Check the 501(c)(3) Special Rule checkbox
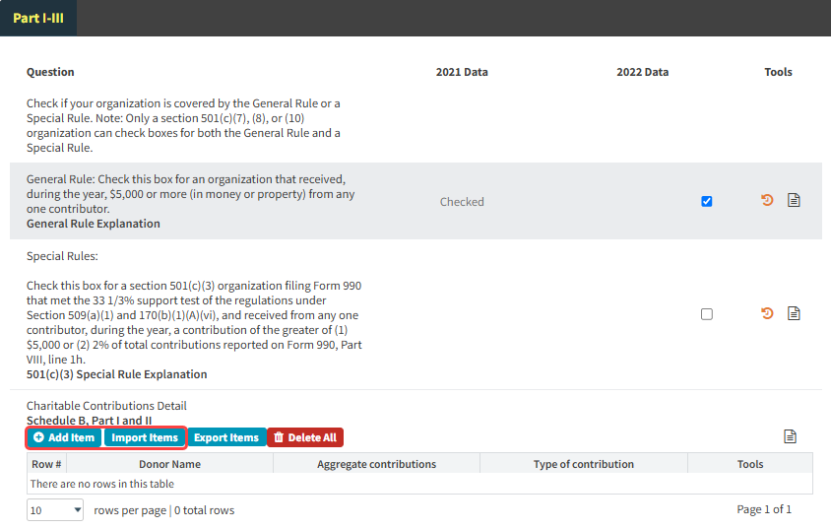The width and height of the screenshot is (831, 529). click(x=706, y=314)
